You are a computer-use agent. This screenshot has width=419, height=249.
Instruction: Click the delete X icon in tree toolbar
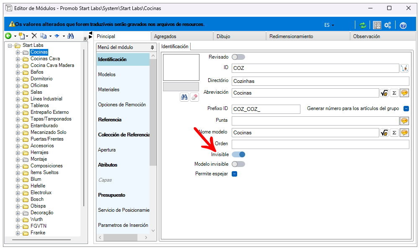(x=34, y=36)
